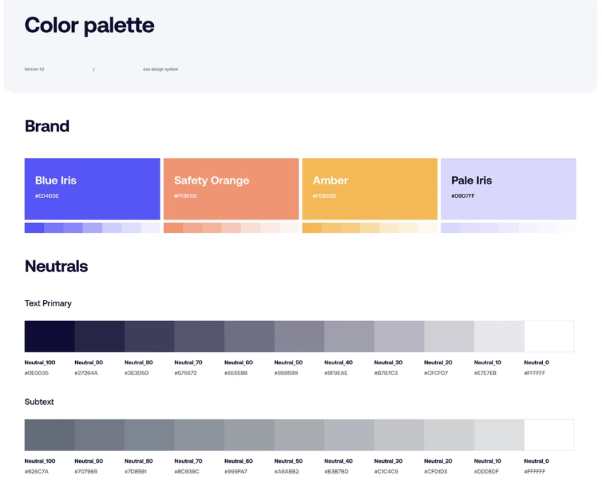Click the #0E0D35 hex value text
The image size is (602, 495).
tap(37, 373)
